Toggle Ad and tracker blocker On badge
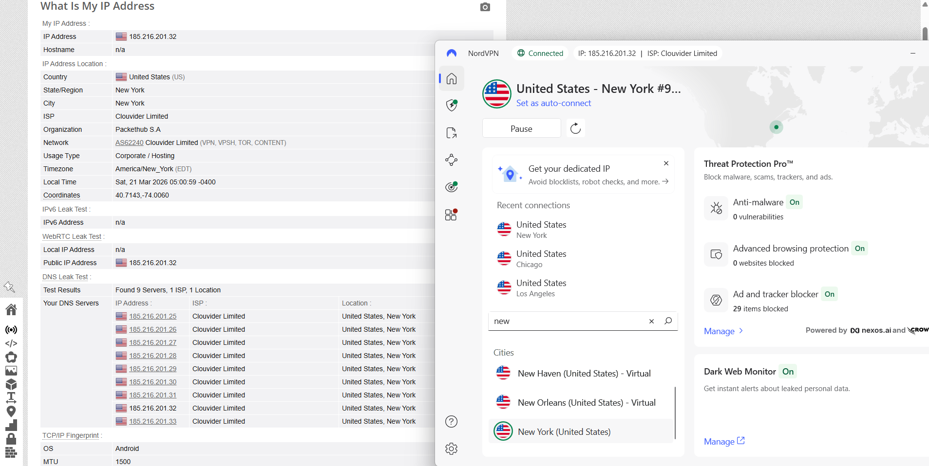929x466 pixels. [x=830, y=294]
